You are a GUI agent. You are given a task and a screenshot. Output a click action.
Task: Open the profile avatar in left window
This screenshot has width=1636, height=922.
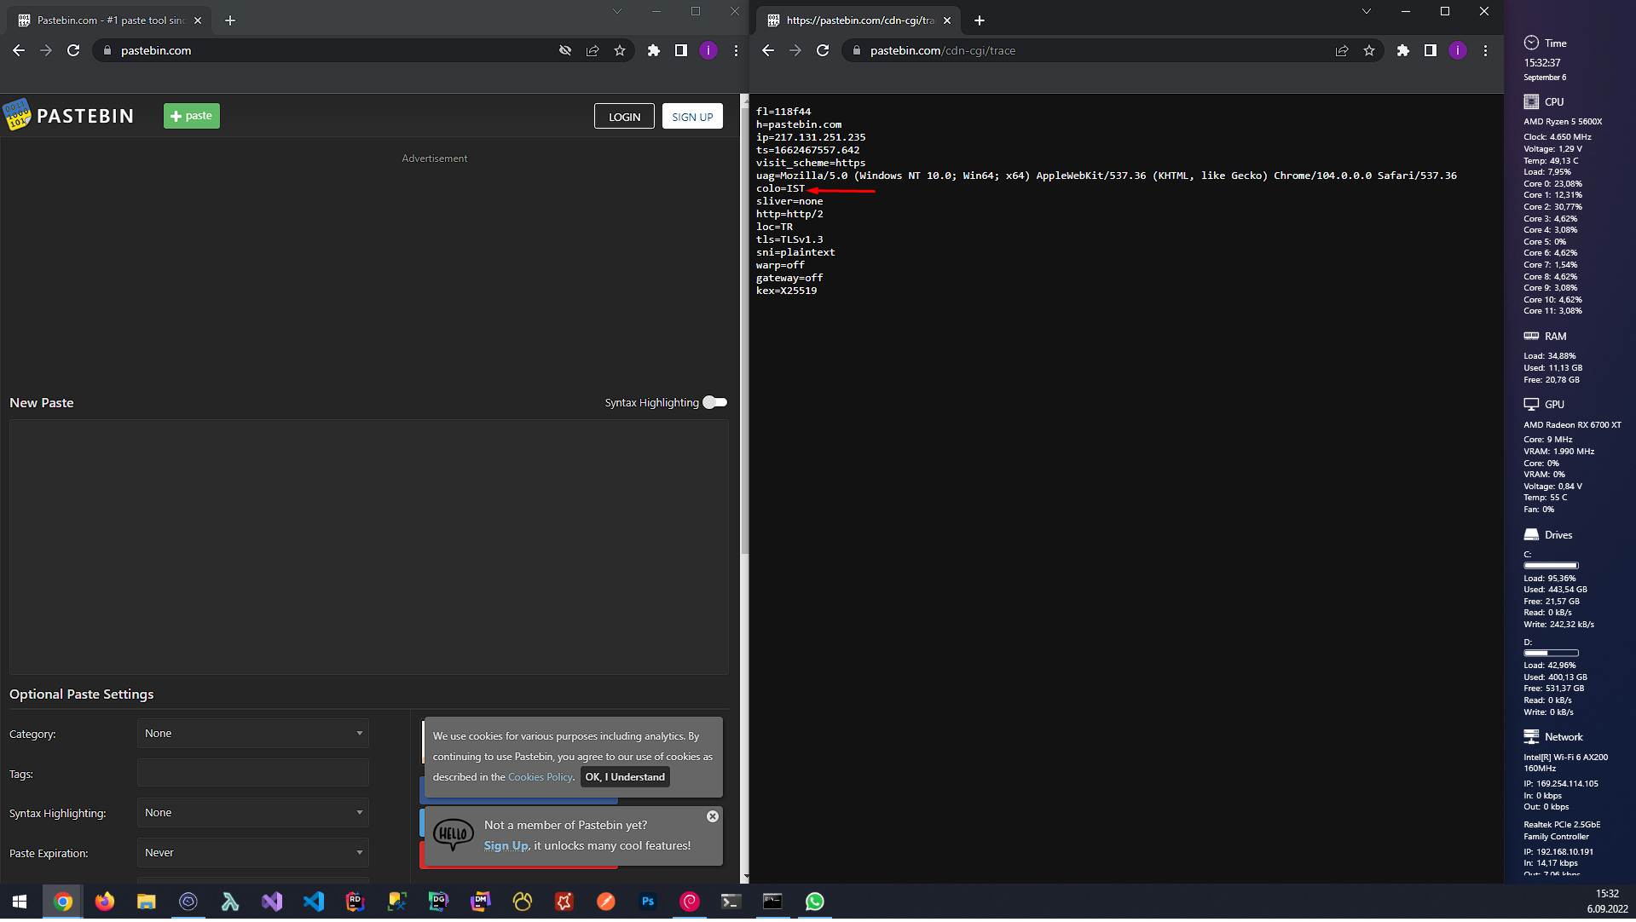708,50
